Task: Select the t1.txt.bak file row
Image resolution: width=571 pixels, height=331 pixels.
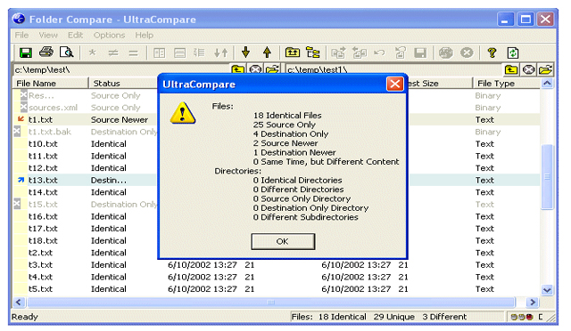Action: click(277, 132)
